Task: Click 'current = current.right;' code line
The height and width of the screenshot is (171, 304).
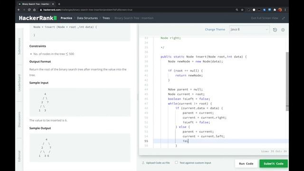Action: 204,117
